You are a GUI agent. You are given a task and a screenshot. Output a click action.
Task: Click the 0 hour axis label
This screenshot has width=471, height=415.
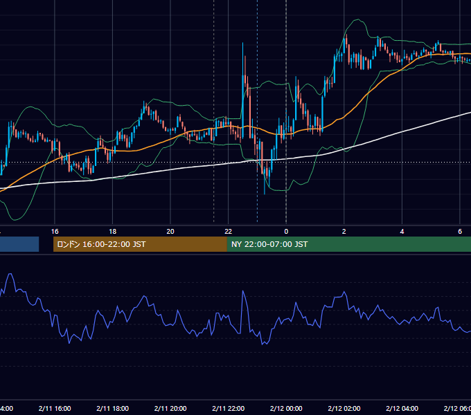(x=286, y=232)
